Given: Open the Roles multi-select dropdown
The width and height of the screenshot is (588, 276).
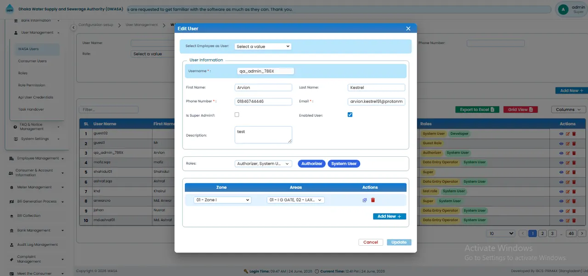Looking at the screenshot, I should 263,164.
